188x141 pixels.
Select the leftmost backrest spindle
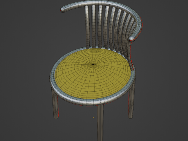pyautogui.click(x=87, y=27)
